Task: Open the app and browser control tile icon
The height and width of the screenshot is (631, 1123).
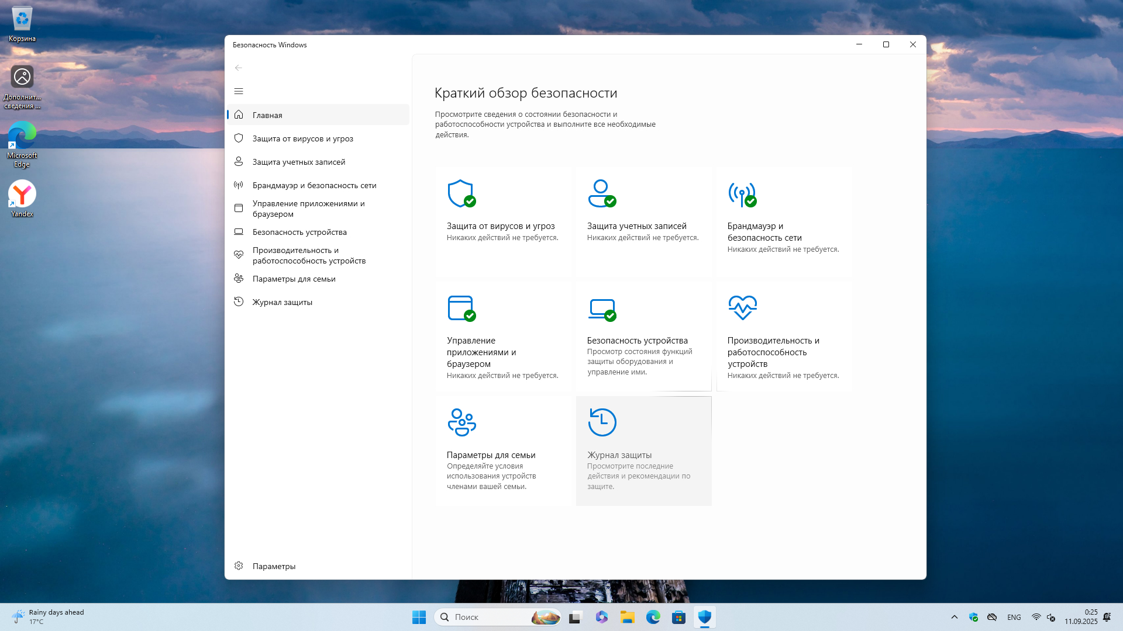Action: pyautogui.click(x=461, y=308)
